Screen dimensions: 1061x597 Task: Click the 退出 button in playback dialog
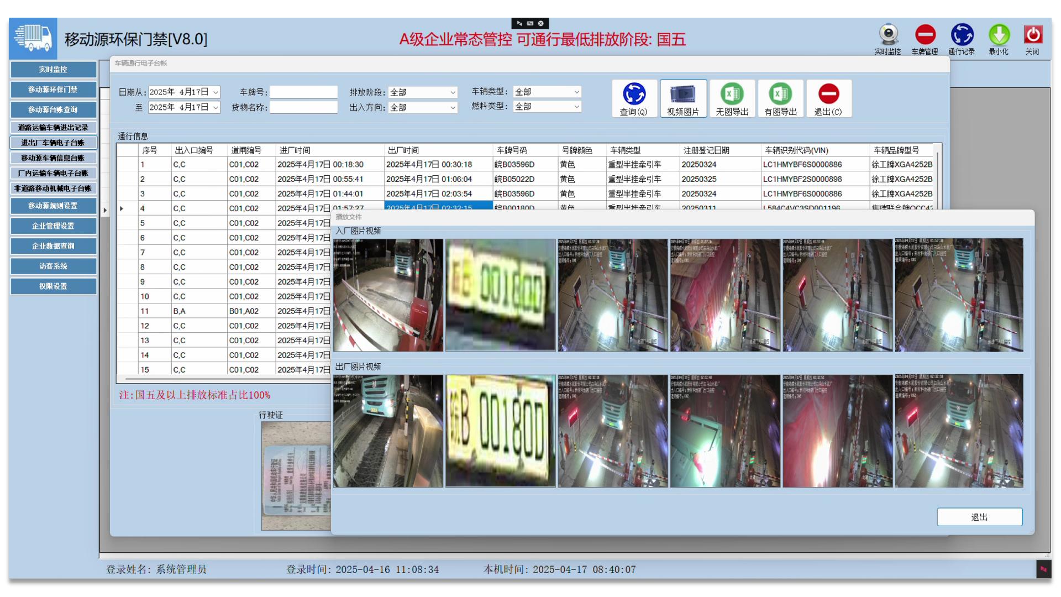tap(979, 517)
